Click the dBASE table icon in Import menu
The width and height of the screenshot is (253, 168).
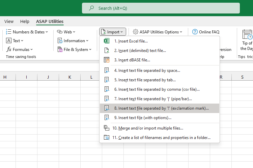pyautogui.click(x=107, y=60)
